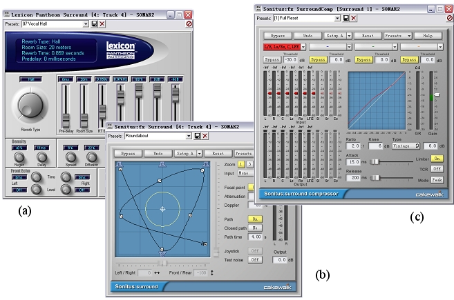
Task: Open Presets dropdown showing 07 Vocal Hall
Action: [86, 24]
